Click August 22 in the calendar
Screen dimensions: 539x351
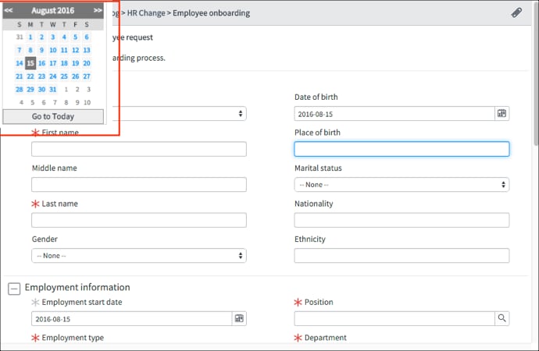click(x=30, y=76)
